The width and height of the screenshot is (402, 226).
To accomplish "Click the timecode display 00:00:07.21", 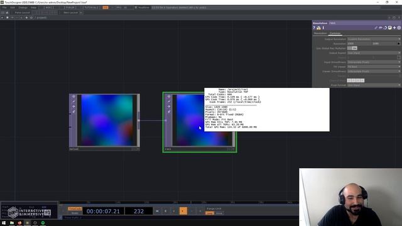I will pos(103,211).
